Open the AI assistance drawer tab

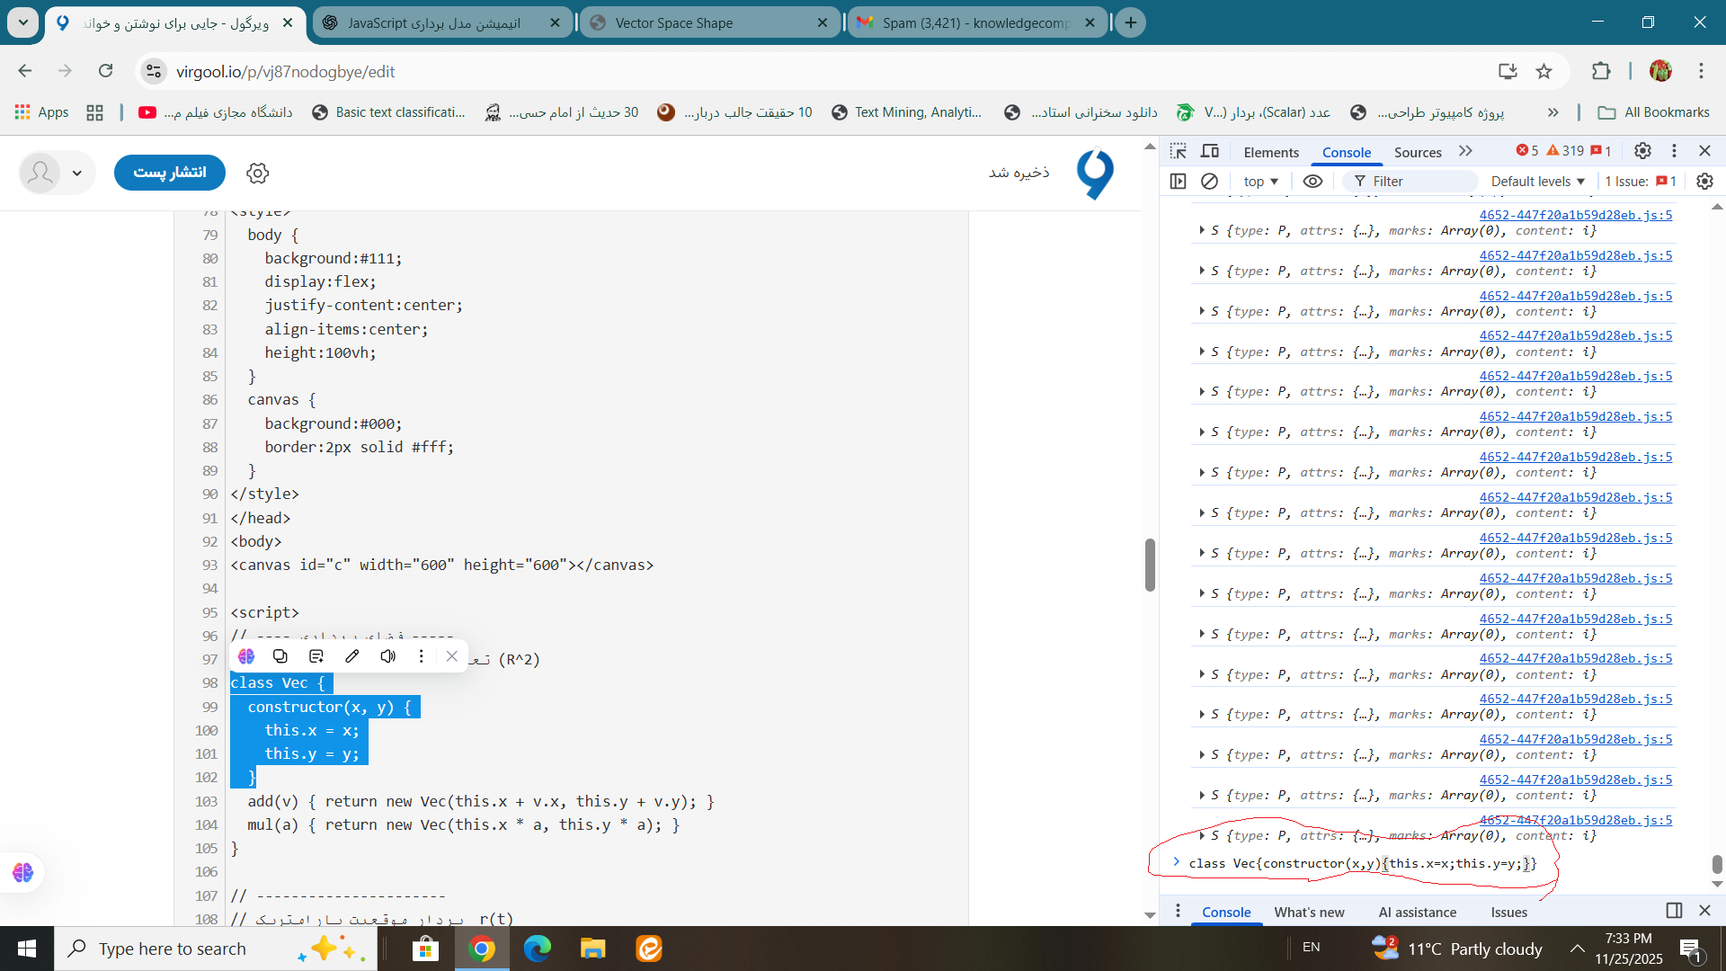coord(1417,912)
